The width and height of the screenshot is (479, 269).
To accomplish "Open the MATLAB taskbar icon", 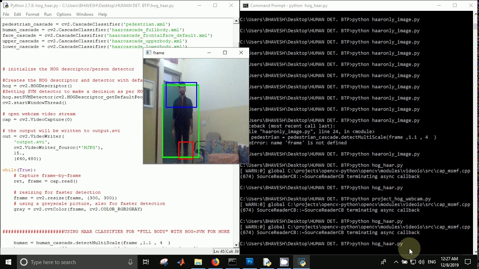I will [x=181, y=262].
